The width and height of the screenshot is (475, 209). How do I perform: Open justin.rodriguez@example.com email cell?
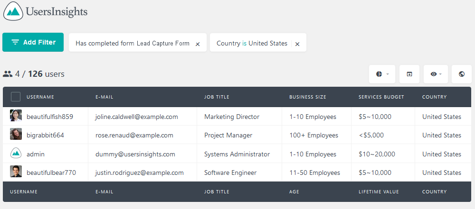pos(139,173)
